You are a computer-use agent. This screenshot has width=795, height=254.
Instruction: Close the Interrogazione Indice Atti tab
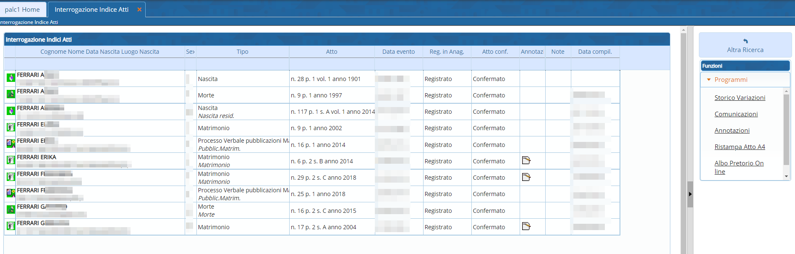point(139,9)
